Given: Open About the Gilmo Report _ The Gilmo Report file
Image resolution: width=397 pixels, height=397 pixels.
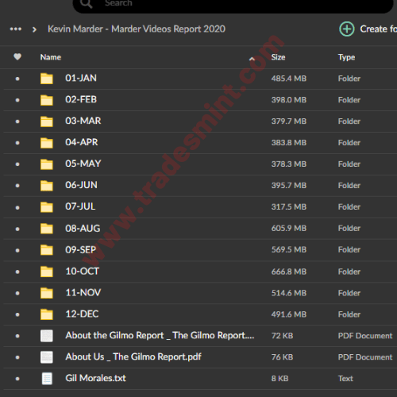Looking at the screenshot, I should [x=160, y=336].
